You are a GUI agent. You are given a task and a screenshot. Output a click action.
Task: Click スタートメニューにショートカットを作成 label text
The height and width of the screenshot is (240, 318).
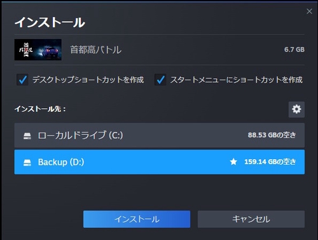[237, 80]
